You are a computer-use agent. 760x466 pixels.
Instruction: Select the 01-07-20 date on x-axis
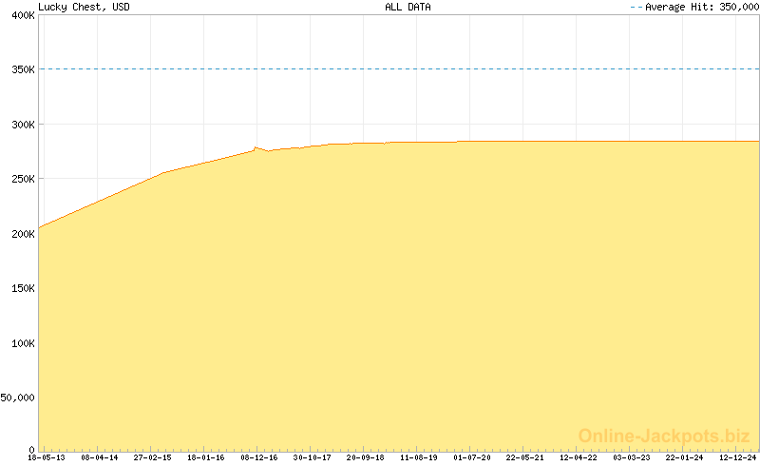click(471, 457)
